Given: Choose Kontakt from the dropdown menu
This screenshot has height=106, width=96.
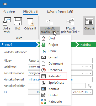Looking at the screenshot, I should point(56,89).
